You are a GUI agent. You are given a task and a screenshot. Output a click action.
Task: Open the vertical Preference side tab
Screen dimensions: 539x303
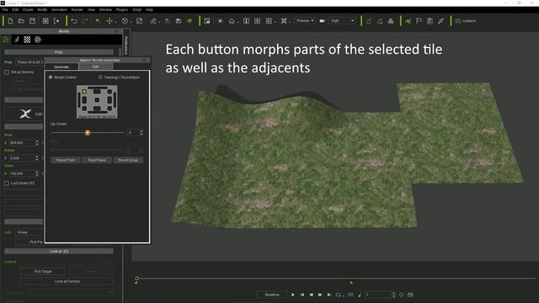pos(126,45)
